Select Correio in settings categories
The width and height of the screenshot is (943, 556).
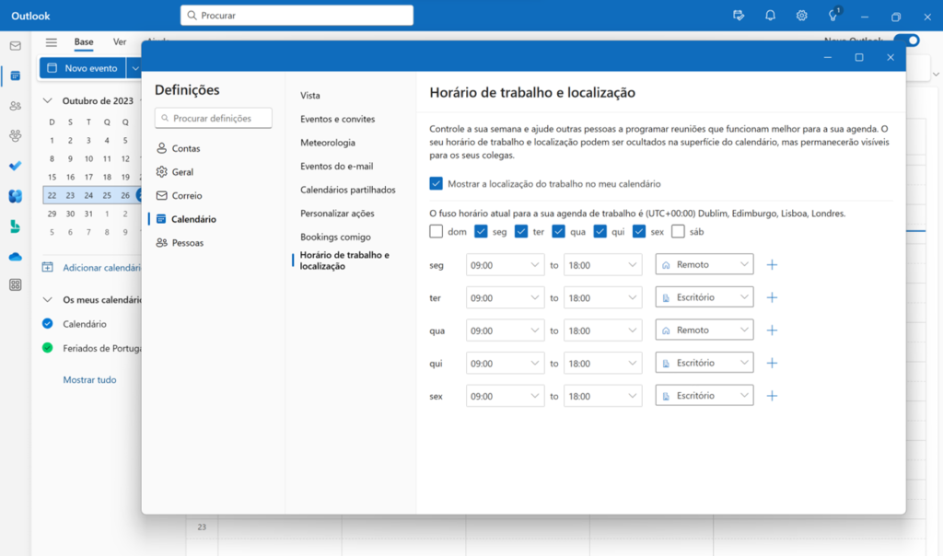coord(186,196)
